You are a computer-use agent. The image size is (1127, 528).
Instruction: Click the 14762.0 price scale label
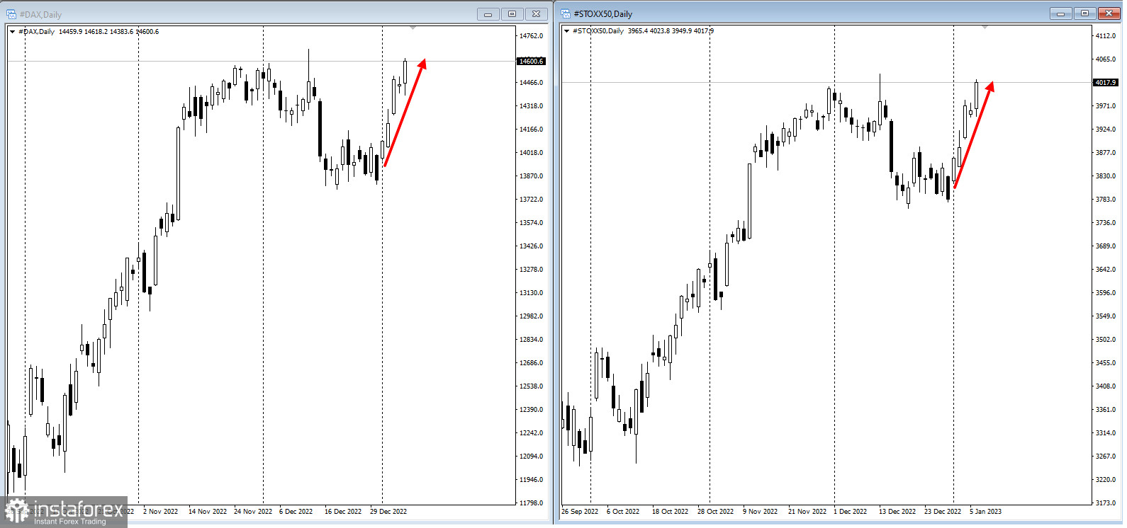532,36
